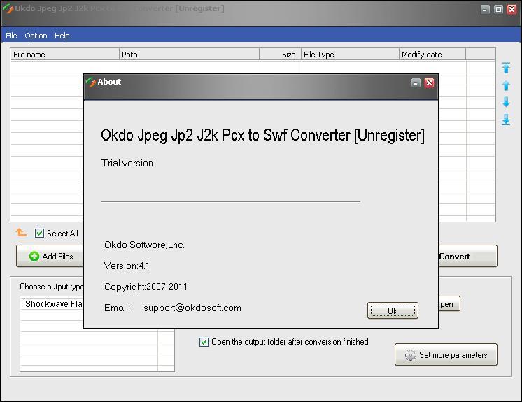Move selected file to bottom of list
The width and height of the screenshot is (522, 402).
pyautogui.click(x=506, y=120)
